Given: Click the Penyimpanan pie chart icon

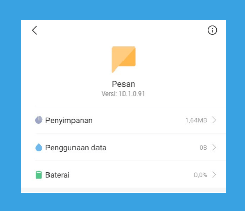Looking at the screenshot, I should click(39, 120).
